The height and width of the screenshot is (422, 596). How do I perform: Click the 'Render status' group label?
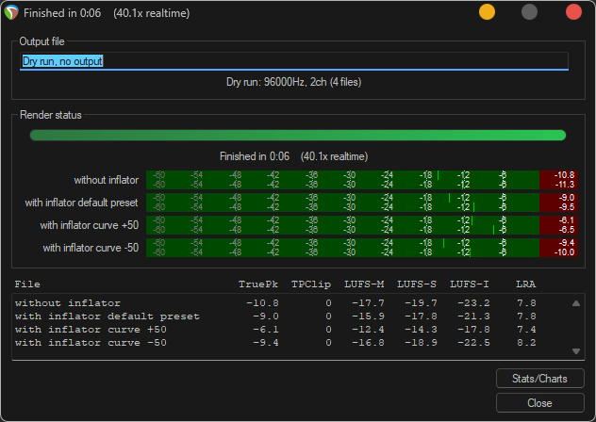51,115
